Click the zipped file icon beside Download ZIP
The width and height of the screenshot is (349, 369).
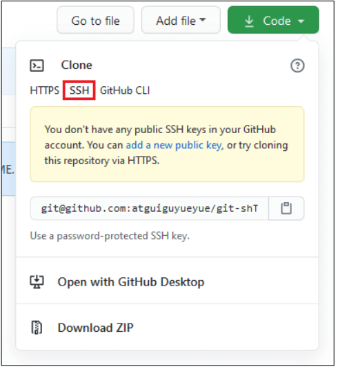[x=37, y=328]
